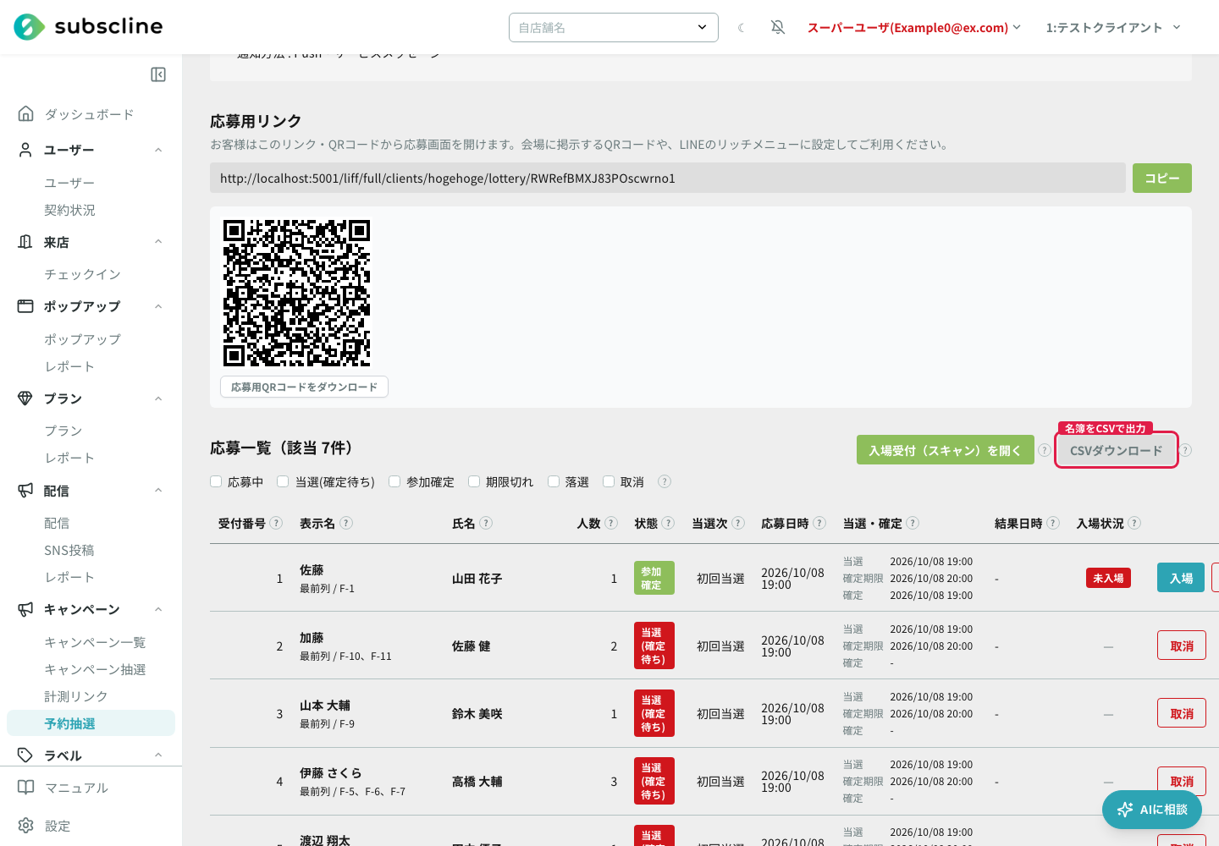Go to ダッシュボード in sidebar
1219x846 pixels.
click(x=91, y=114)
